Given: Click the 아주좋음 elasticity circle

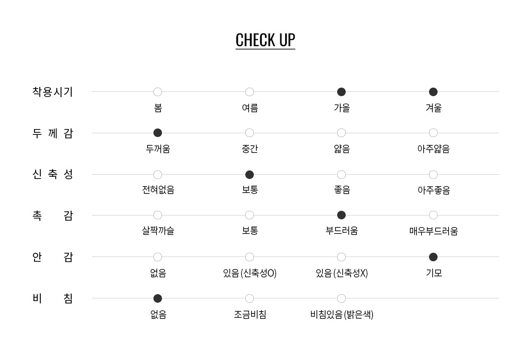Looking at the screenshot, I should (433, 175).
